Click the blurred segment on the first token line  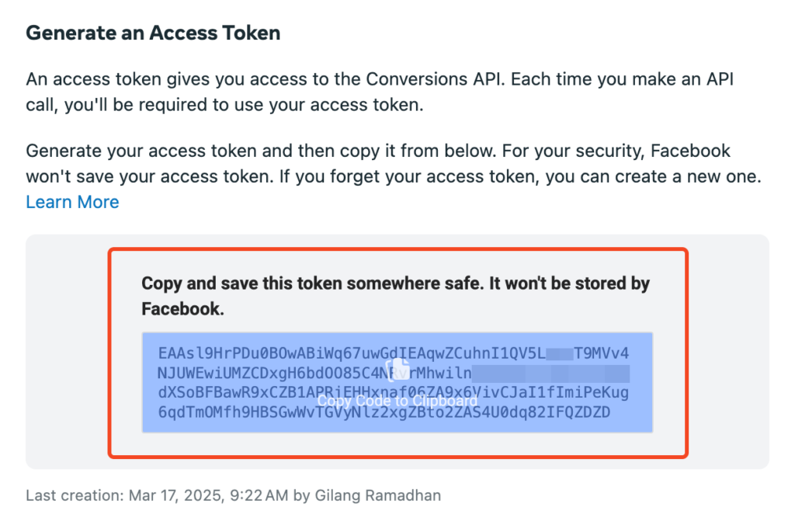coord(559,353)
